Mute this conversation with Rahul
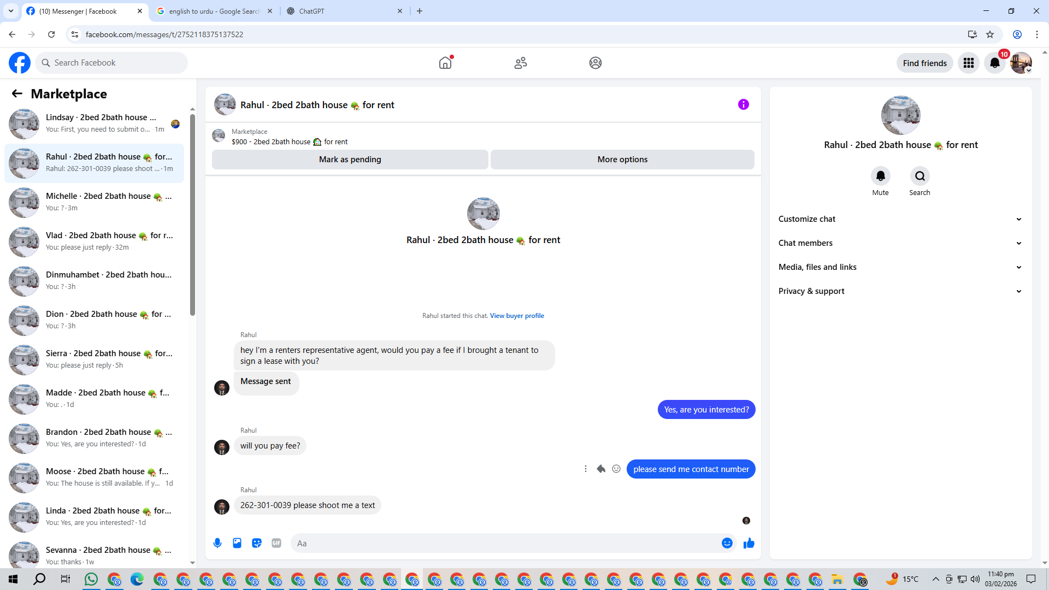The image size is (1049, 590). [880, 176]
